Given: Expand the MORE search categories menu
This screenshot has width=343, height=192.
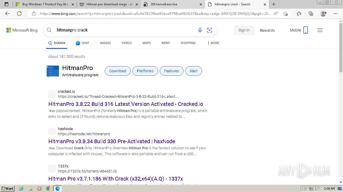Looking at the screenshot, I should [x=213, y=43].
